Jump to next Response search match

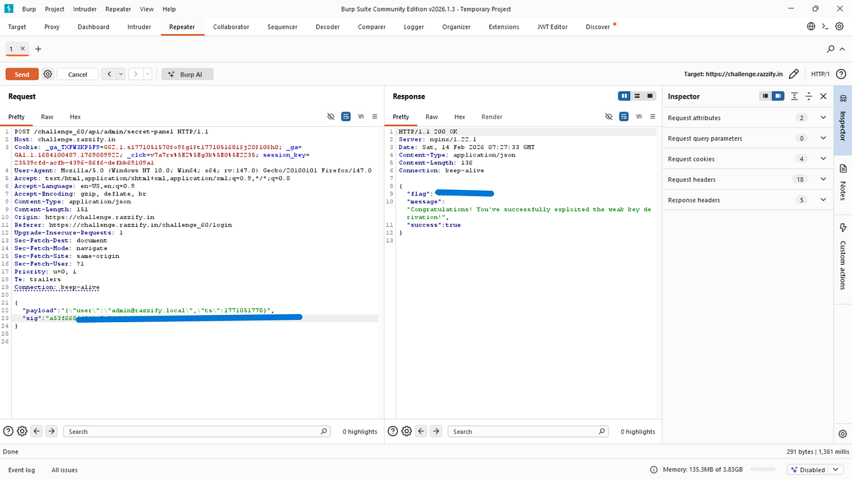pyautogui.click(x=436, y=431)
